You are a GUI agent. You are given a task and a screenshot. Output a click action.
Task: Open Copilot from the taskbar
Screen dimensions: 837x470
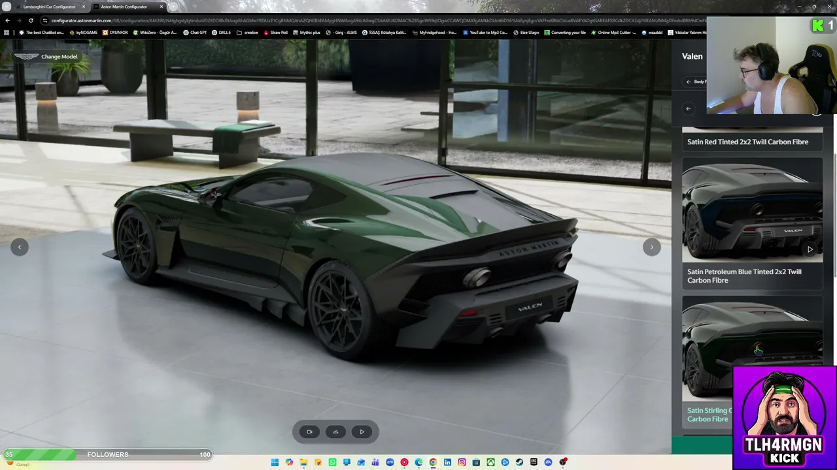pos(289,462)
